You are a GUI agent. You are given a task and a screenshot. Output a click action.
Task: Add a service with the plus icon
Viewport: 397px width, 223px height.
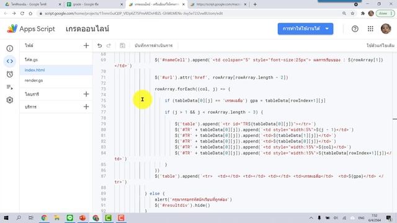point(86,107)
